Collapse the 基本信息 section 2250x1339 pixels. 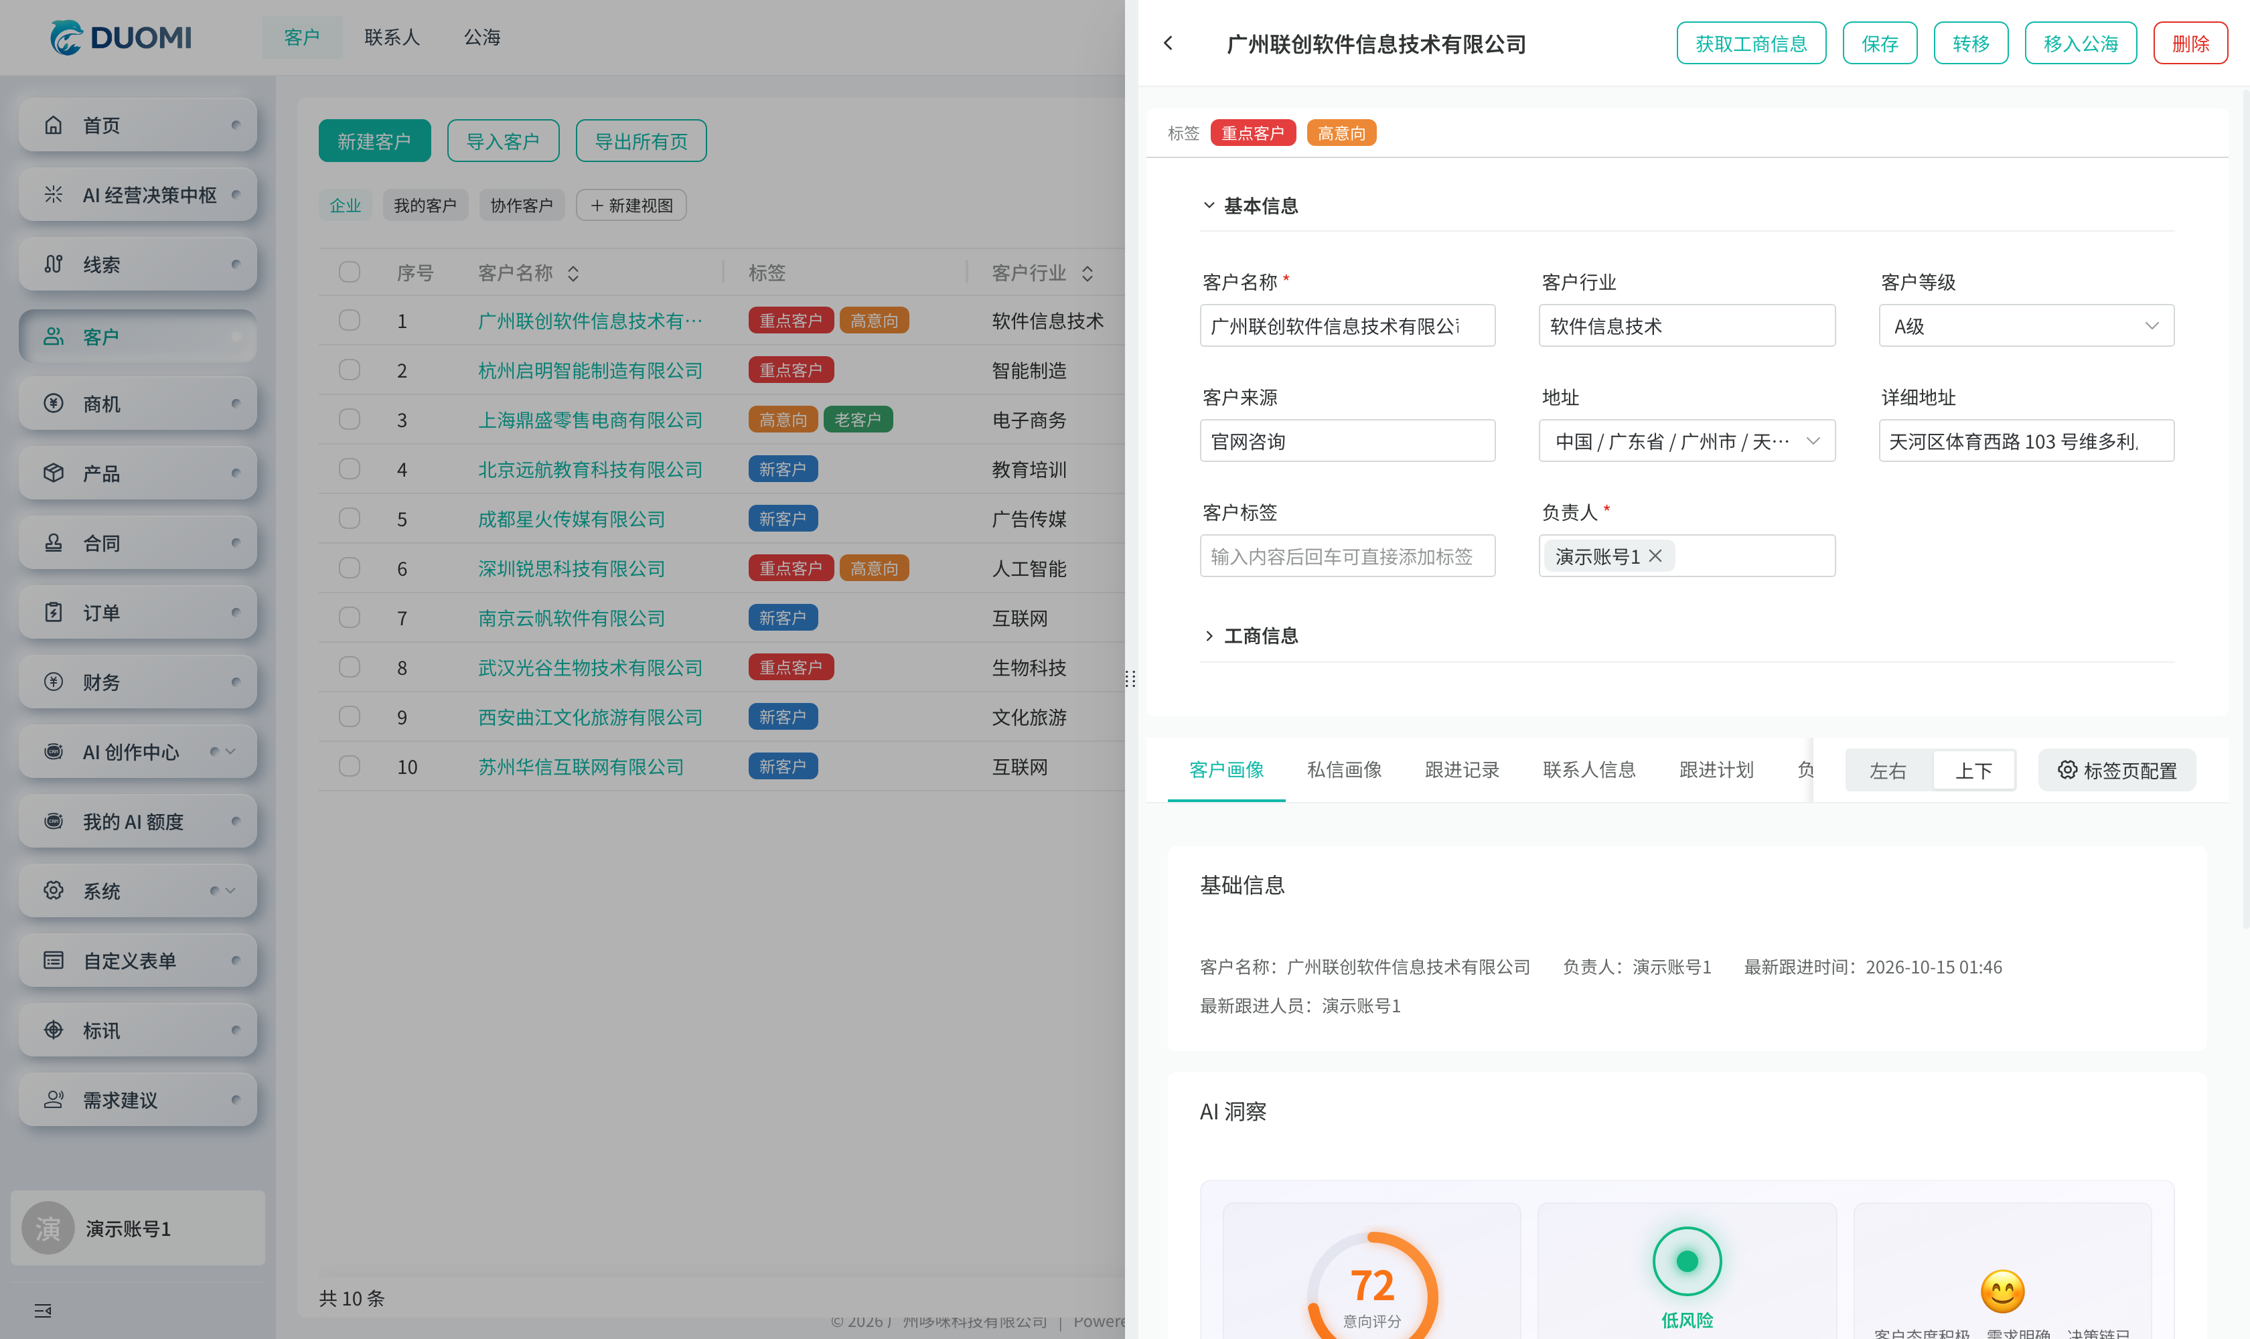click(1209, 206)
